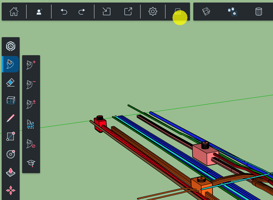Click the export/share icon
This screenshot has height=200, width=273.
(128, 12)
